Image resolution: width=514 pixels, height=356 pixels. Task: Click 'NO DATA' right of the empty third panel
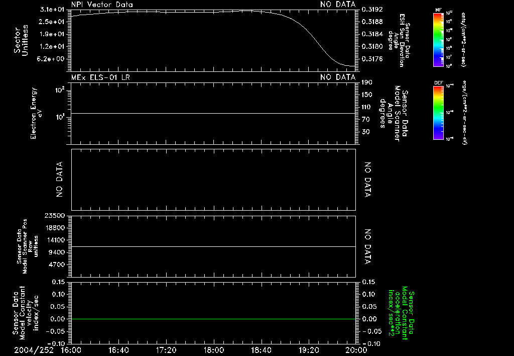368,180
